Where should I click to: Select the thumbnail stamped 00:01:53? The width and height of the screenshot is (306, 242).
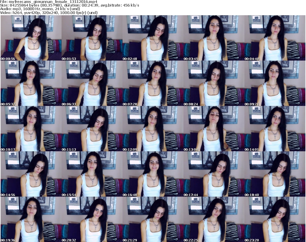[92, 38]
